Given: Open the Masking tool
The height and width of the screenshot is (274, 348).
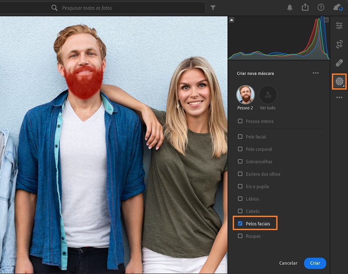Looking at the screenshot, I should coord(339,81).
